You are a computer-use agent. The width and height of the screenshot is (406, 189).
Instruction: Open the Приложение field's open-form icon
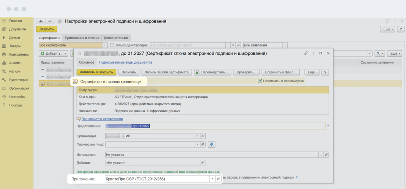pos(218,179)
